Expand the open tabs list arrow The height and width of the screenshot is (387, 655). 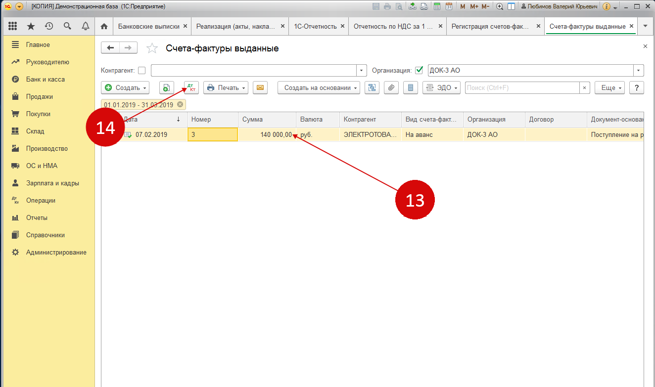tap(645, 26)
